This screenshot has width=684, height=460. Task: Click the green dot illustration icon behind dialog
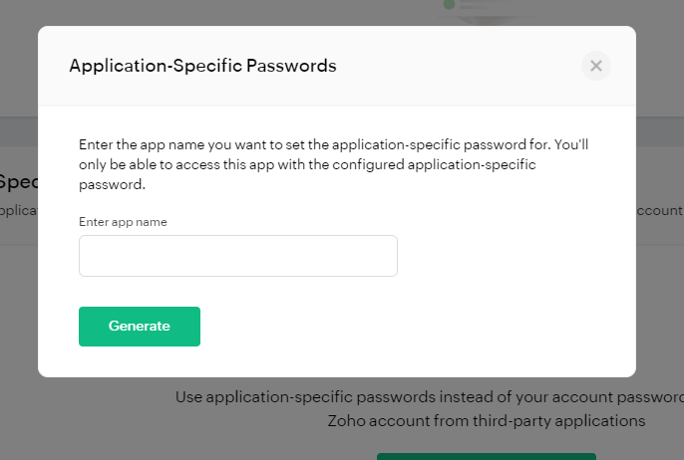pyautogui.click(x=449, y=5)
